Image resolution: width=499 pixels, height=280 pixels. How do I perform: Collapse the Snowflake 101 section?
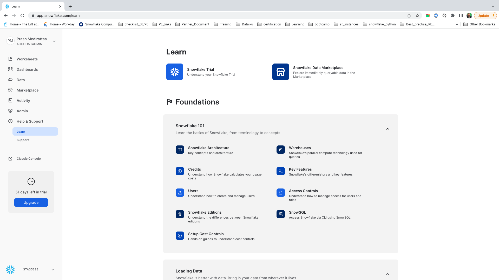[x=388, y=129]
